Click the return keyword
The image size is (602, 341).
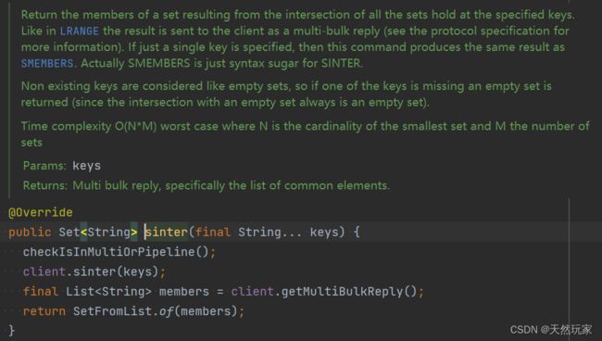click(x=44, y=311)
